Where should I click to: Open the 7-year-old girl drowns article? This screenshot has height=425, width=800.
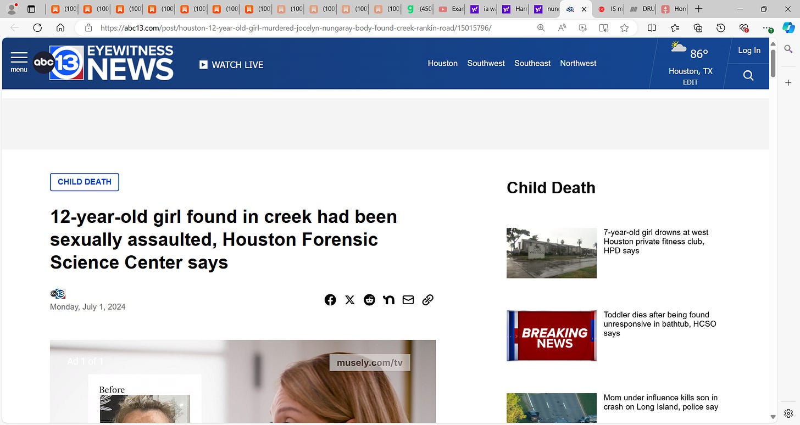656,242
